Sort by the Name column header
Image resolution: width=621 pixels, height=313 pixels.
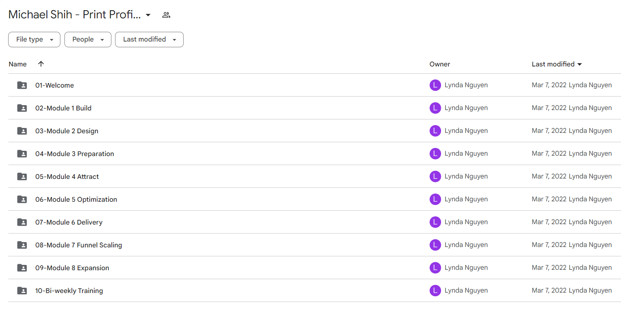(18, 64)
